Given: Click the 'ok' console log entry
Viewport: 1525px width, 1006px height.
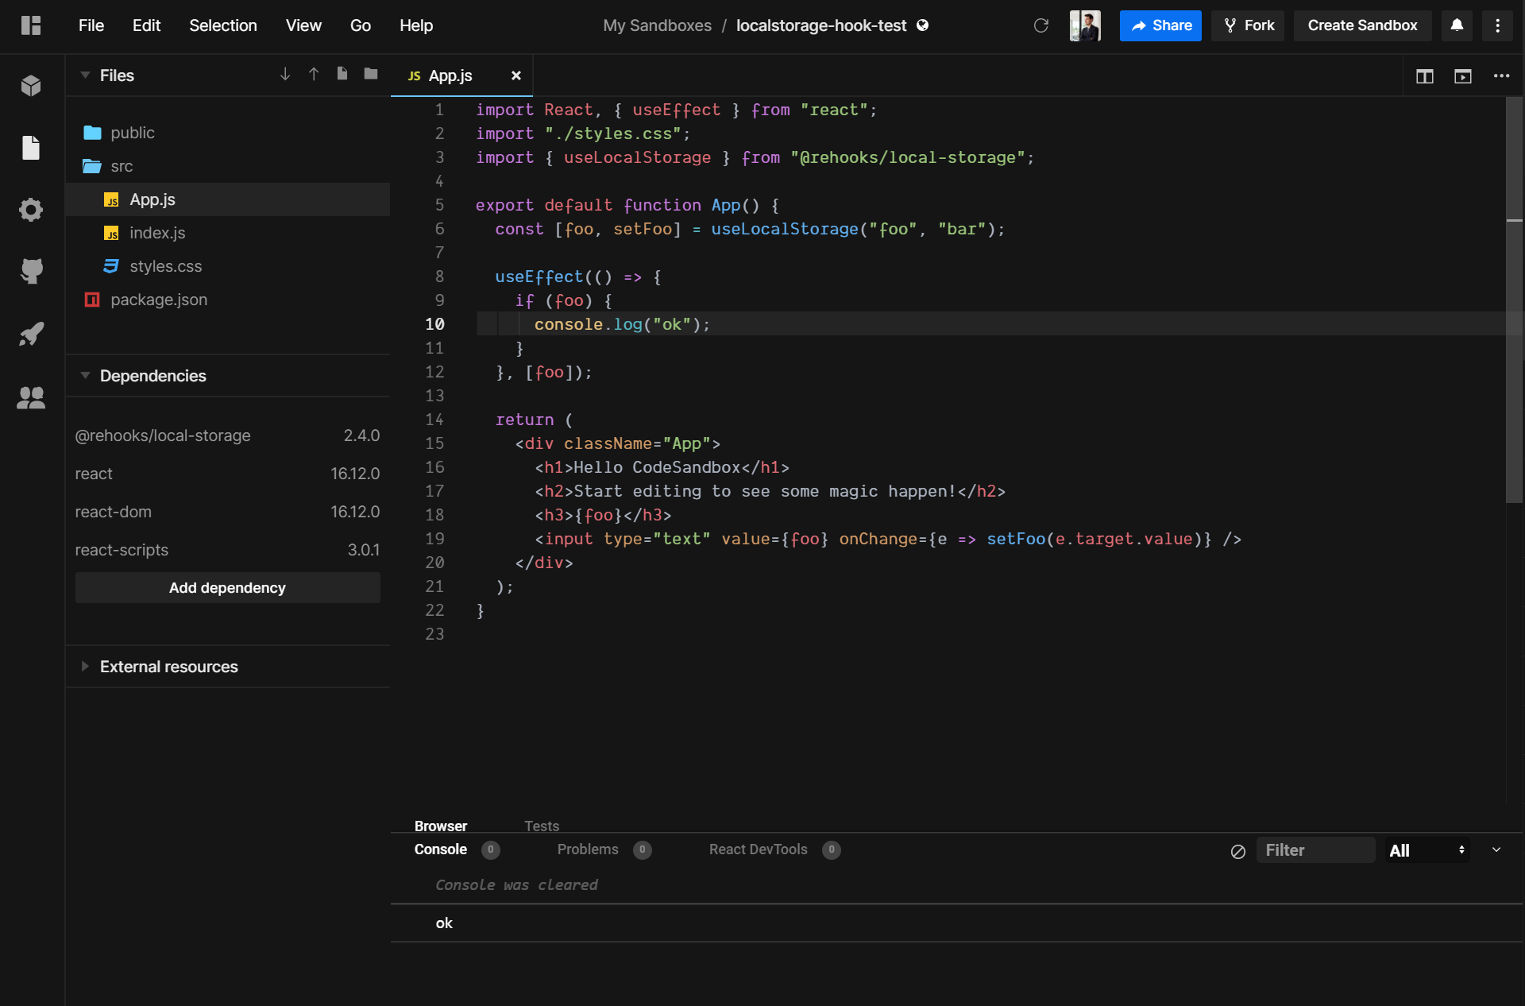Looking at the screenshot, I should (444, 923).
